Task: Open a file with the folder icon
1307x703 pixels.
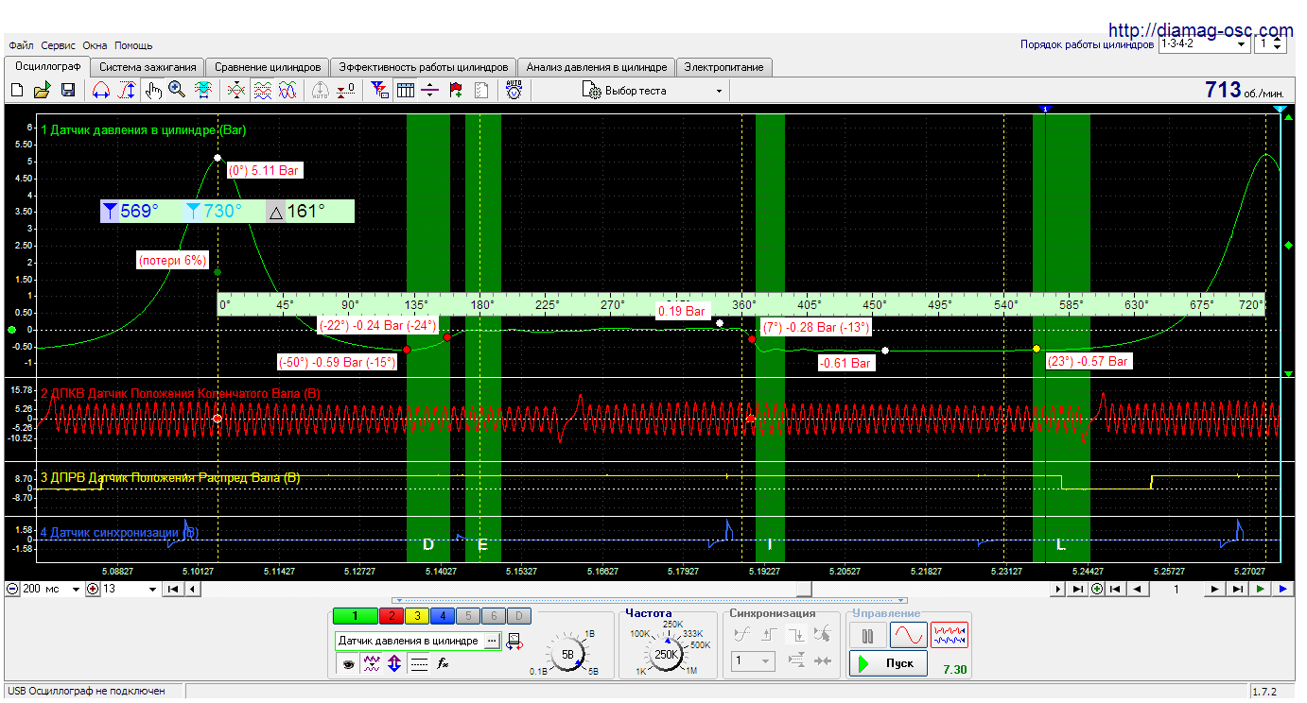Action: click(43, 91)
